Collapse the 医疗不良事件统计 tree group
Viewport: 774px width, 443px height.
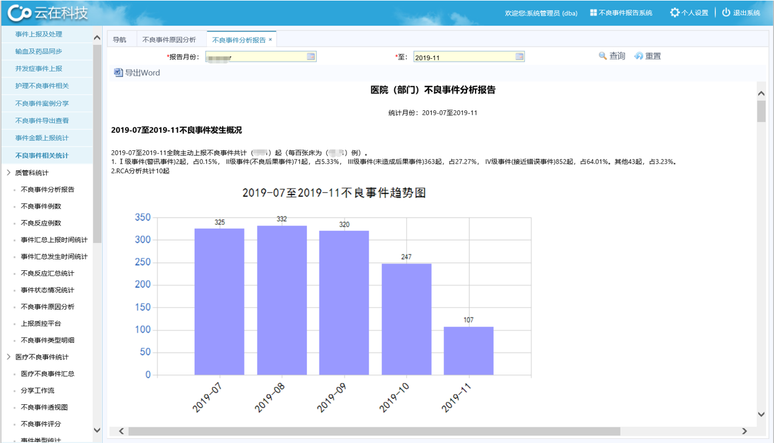8,357
